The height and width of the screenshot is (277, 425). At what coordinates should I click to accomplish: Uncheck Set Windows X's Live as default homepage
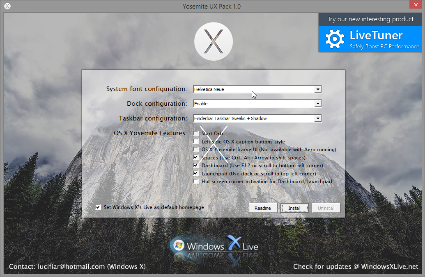98,207
